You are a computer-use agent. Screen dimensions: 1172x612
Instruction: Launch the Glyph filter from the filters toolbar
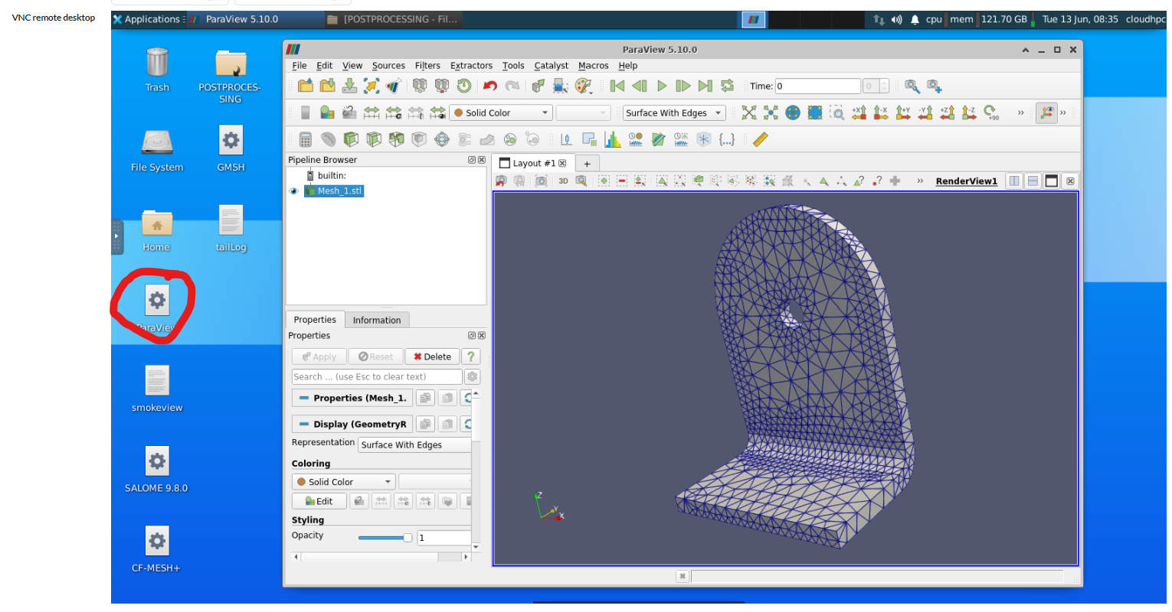click(x=441, y=139)
